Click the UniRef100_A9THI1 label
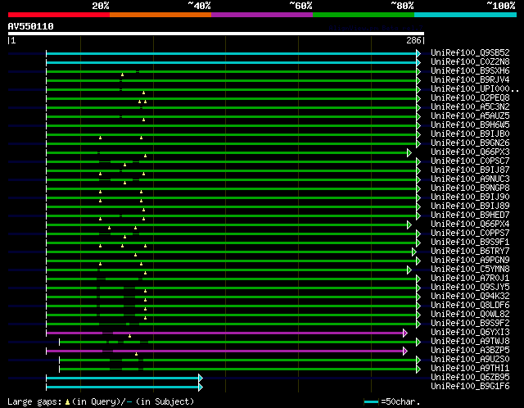 (x=470, y=369)
